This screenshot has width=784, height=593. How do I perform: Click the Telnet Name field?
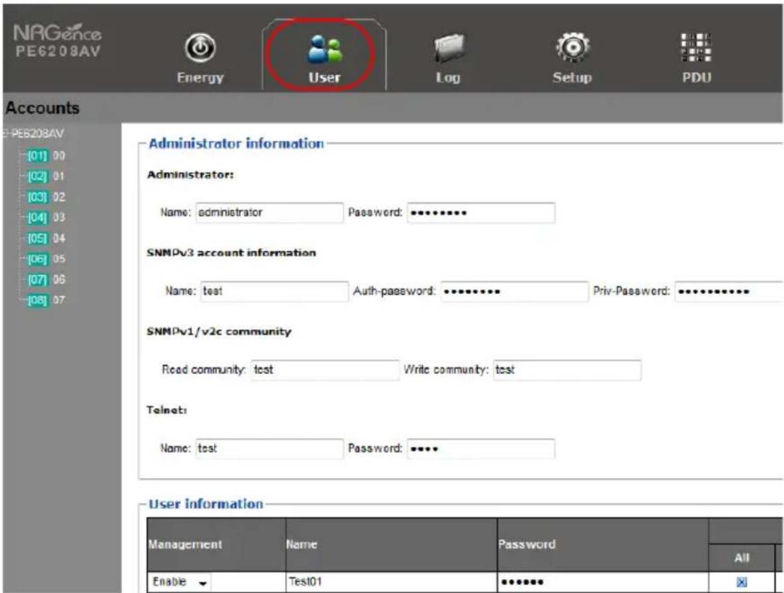click(270, 449)
